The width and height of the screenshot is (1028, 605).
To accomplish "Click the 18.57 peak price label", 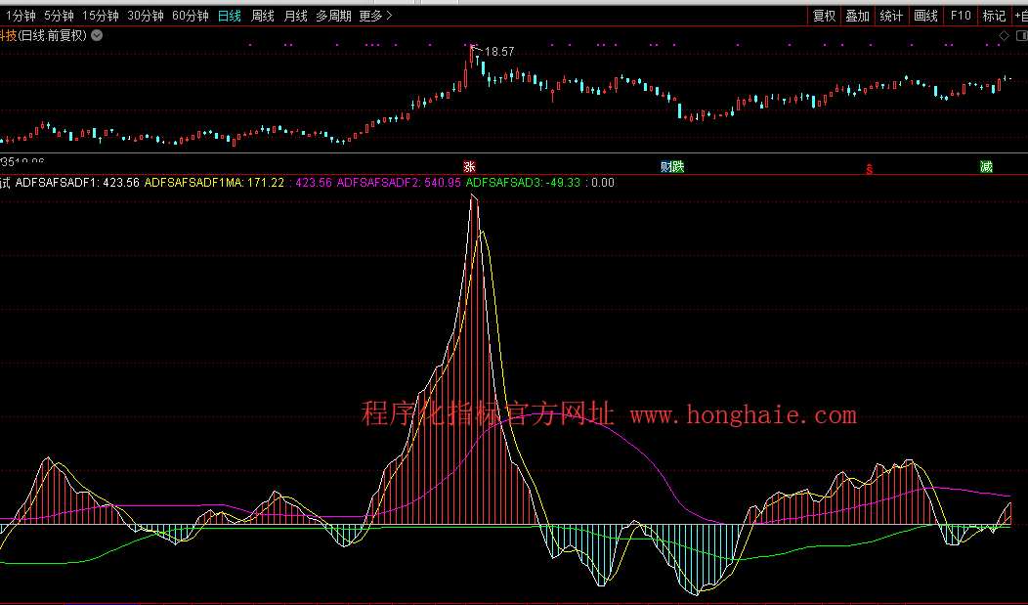I will tap(499, 52).
